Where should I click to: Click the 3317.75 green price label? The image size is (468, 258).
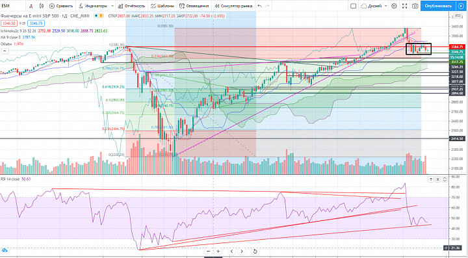pos(457,62)
